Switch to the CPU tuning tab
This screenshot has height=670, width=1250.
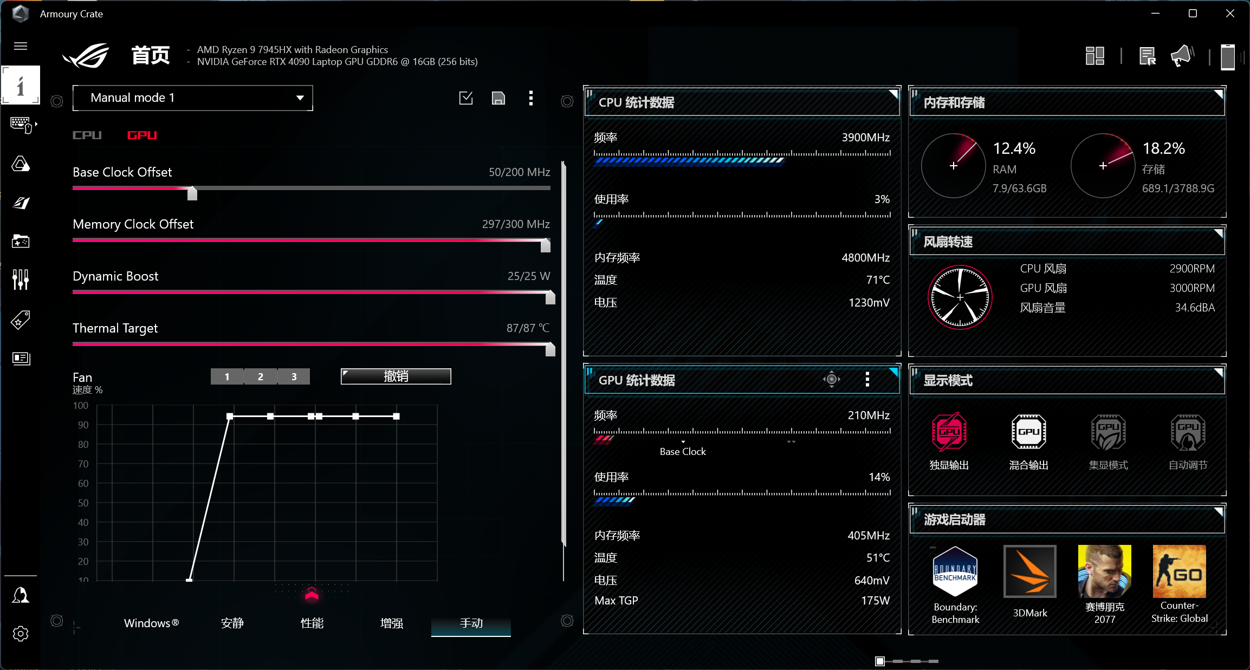click(87, 135)
